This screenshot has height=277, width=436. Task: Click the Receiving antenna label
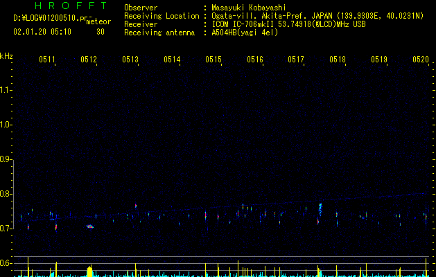(x=159, y=33)
